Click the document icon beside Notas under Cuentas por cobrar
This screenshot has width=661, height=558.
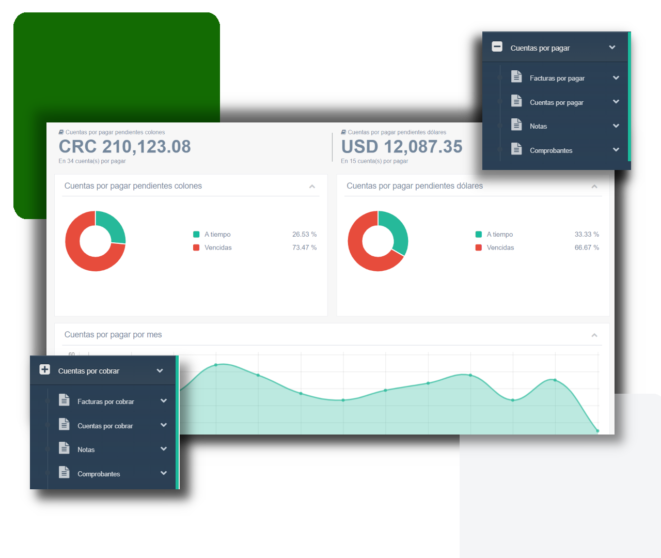click(x=64, y=448)
